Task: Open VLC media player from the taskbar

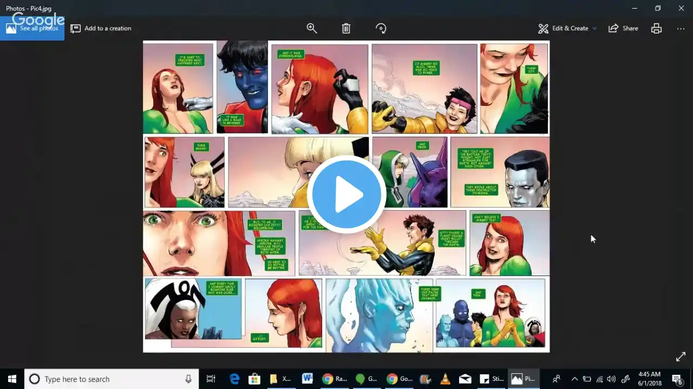Action: (445, 379)
